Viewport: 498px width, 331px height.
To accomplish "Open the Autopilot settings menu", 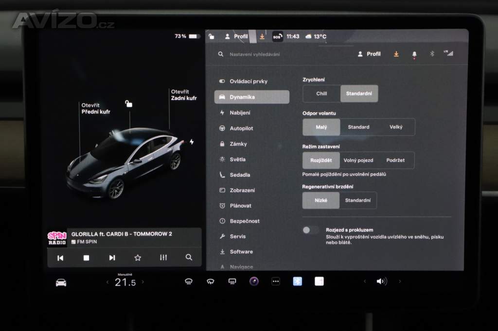I will click(241, 128).
